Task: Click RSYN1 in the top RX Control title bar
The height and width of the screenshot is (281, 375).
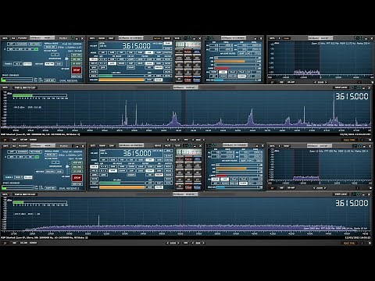Action: coord(157,38)
